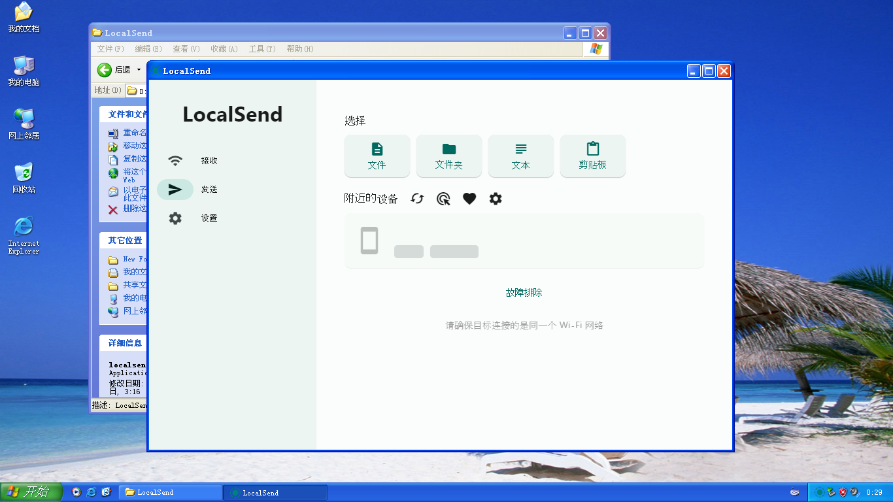Open send mode settings gear icon
Viewport: 893px width, 502px height.
(x=496, y=199)
